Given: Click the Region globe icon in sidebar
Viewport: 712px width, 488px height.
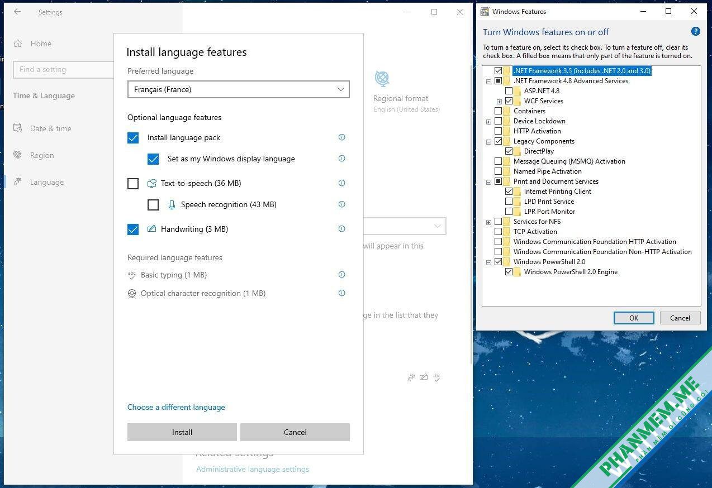Looking at the screenshot, I should [x=18, y=155].
